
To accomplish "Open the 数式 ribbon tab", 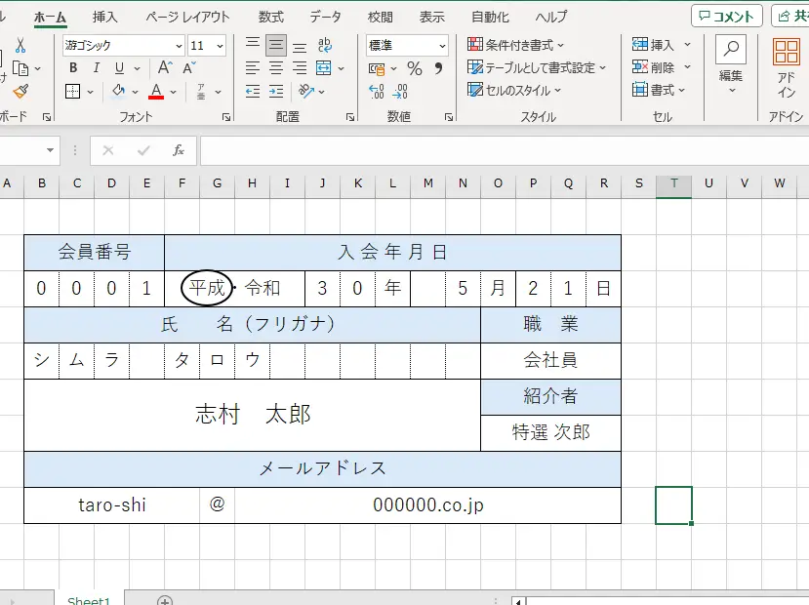I will tap(271, 17).
